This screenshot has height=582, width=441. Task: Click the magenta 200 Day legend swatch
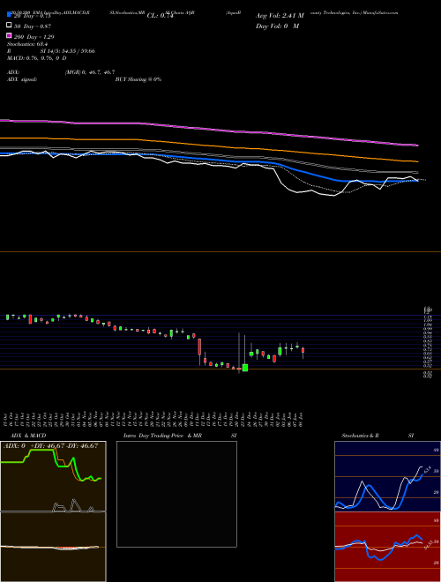coord(9,35)
